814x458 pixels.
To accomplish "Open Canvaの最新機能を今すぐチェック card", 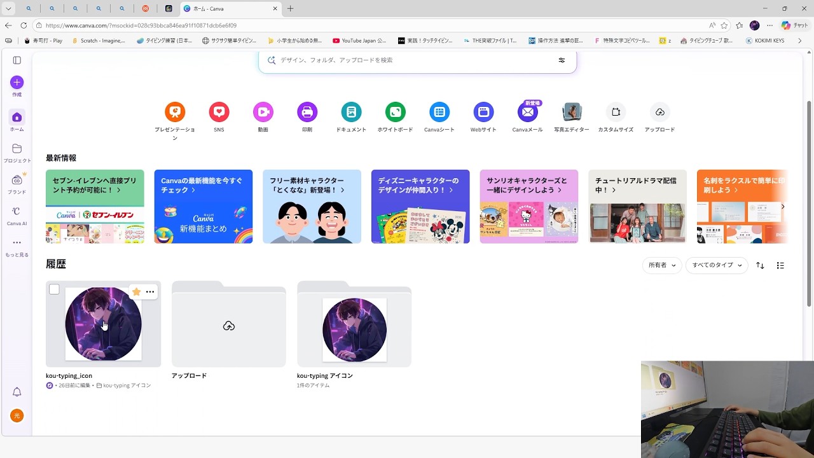I will tap(203, 206).
